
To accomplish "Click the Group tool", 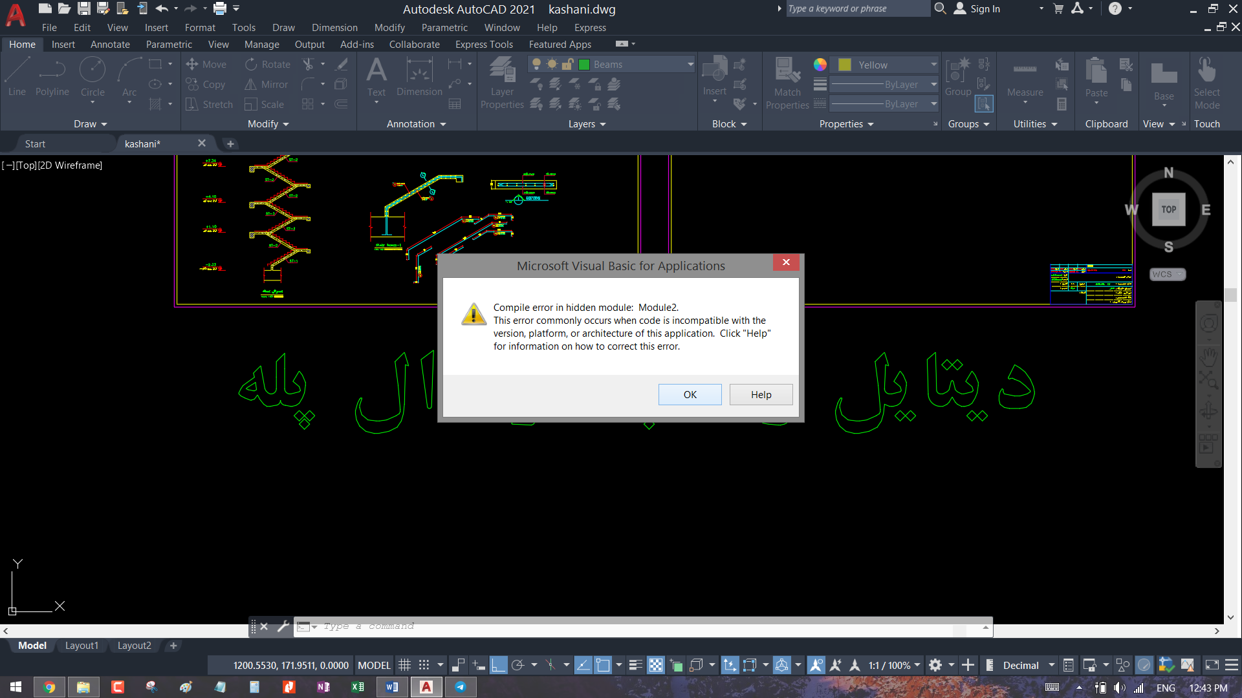I will pyautogui.click(x=958, y=77).
